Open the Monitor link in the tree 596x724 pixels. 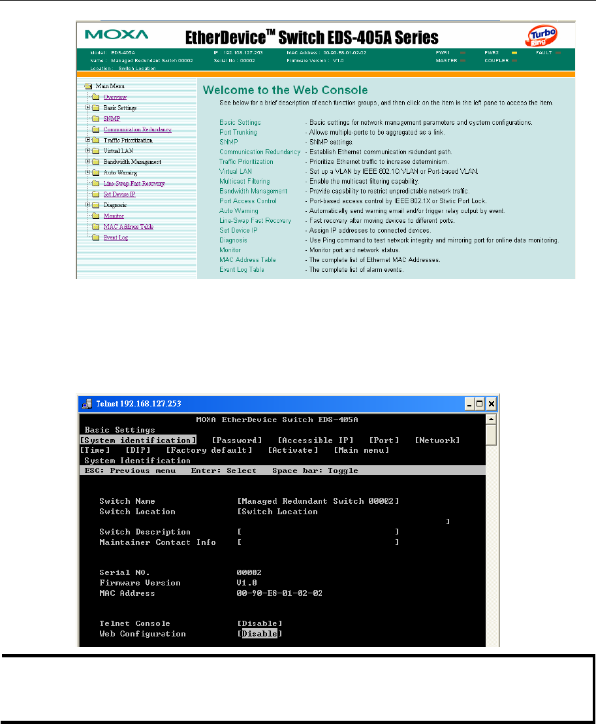pos(114,216)
